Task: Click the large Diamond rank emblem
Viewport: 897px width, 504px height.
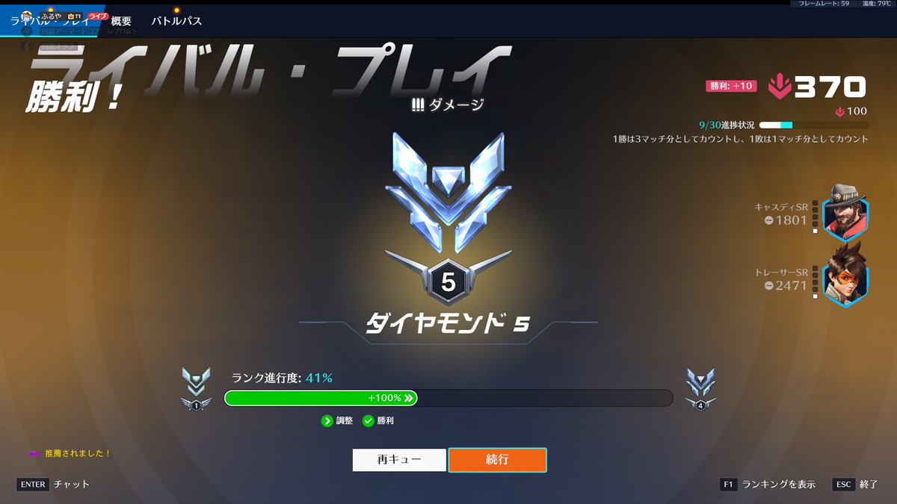Action: [449, 193]
